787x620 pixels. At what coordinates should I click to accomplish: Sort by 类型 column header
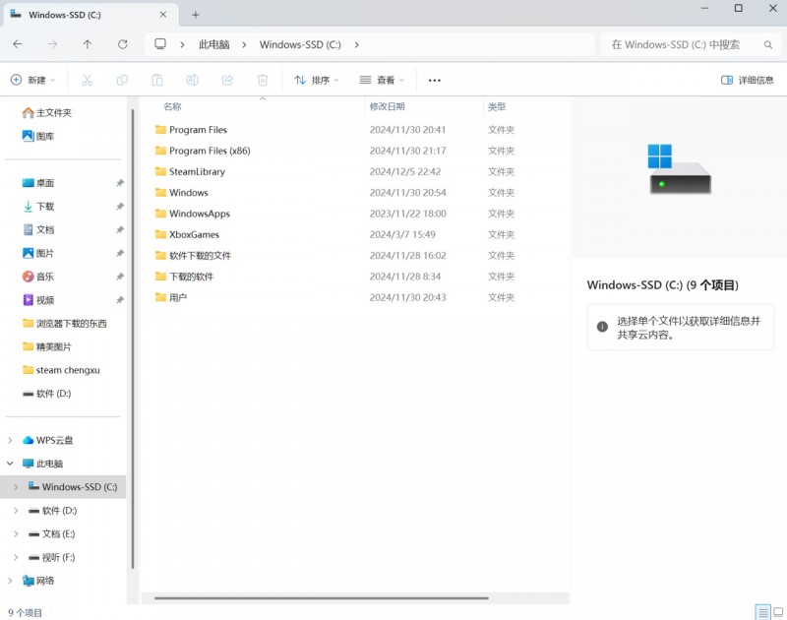(x=497, y=106)
